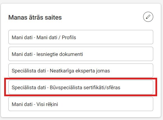Screen dimensions: 163x120
Task: Open Būvspeciālista sertifikāti/sfēras link
Action: point(81,87)
